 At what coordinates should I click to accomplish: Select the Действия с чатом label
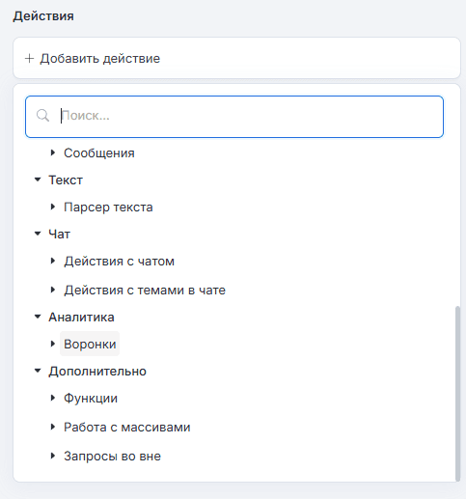pyautogui.click(x=119, y=262)
